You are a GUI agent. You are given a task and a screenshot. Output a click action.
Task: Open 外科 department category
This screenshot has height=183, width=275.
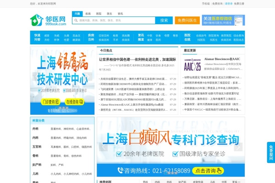[35, 129]
